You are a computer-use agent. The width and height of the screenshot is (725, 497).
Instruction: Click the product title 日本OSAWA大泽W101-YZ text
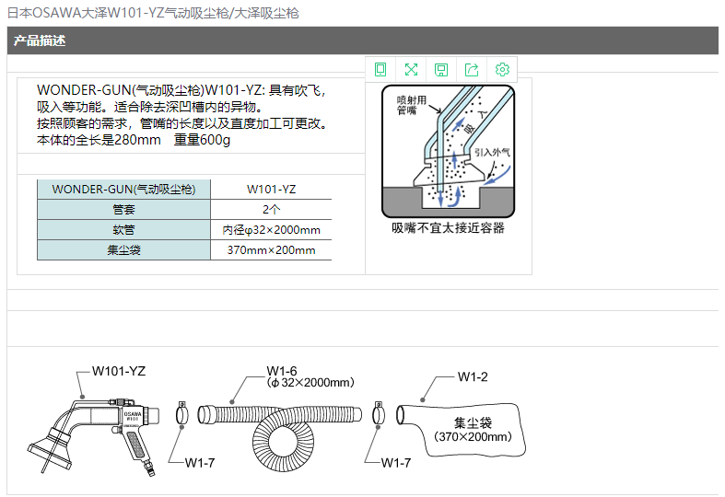[153, 14]
